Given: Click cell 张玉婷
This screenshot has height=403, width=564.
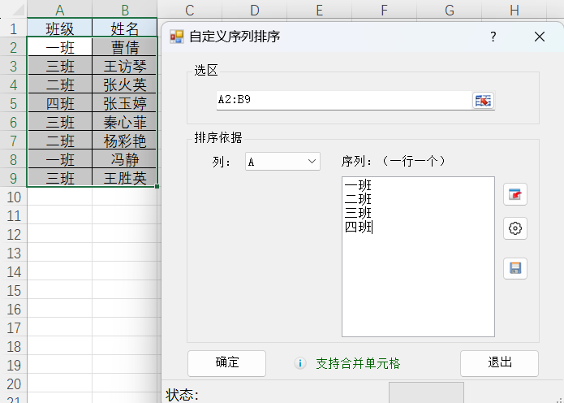Looking at the screenshot, I should click(x=125, y=103).
